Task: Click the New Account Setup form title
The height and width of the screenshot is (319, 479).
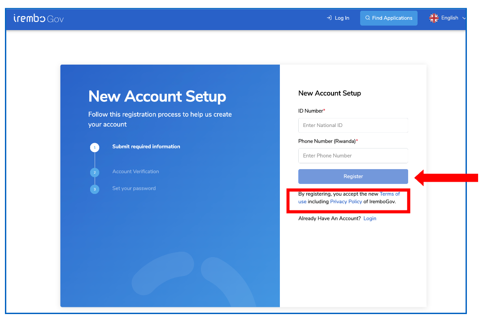Action: coord(329,93)
